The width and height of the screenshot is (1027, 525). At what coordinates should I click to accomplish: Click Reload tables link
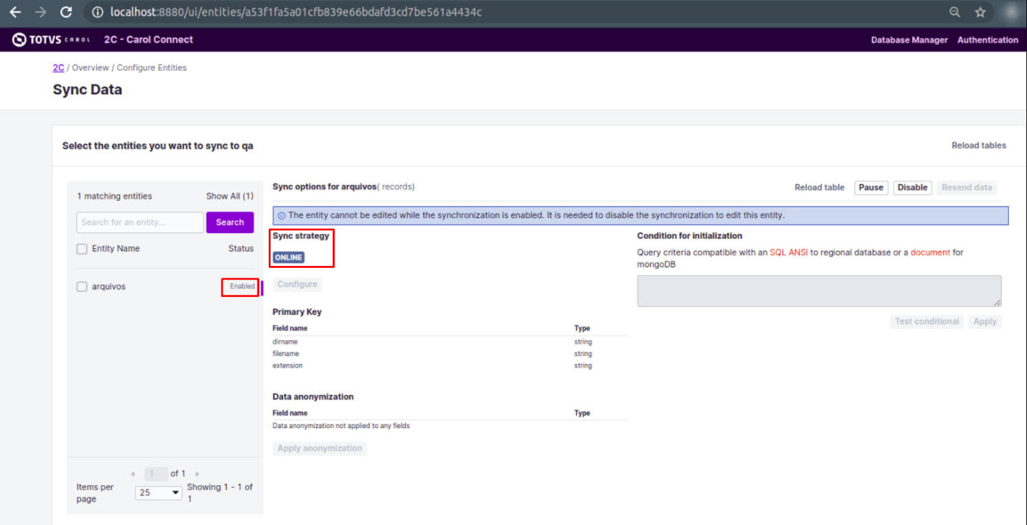click(x=978, y=146)
